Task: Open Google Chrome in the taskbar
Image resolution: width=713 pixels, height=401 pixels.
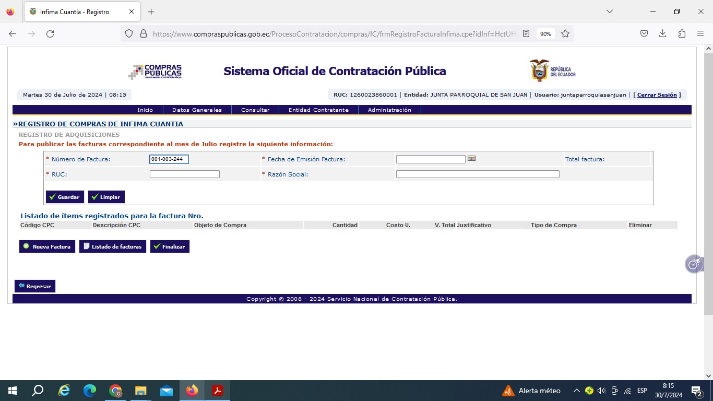Action: click(115, 391)
